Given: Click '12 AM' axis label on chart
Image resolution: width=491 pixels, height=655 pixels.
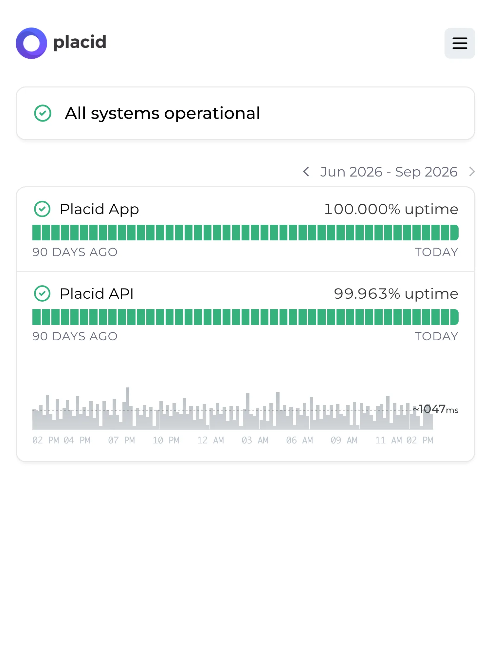Looking at the screenshot, I should coord(210,440).
